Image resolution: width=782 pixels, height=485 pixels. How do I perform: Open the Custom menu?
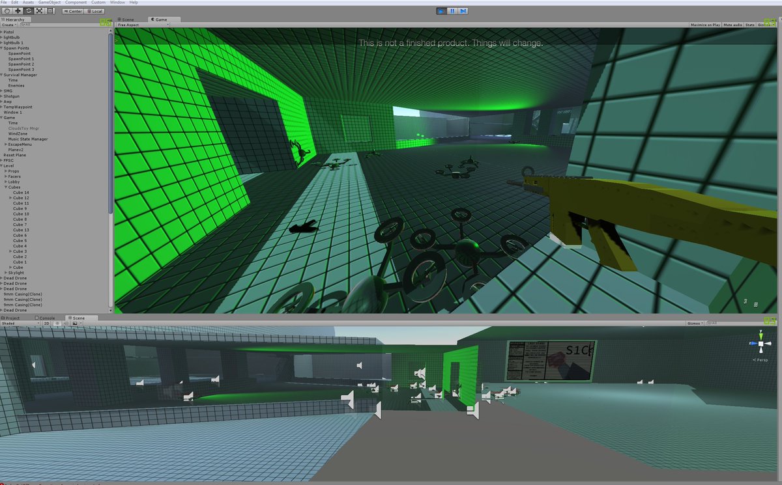coord(98,3)
